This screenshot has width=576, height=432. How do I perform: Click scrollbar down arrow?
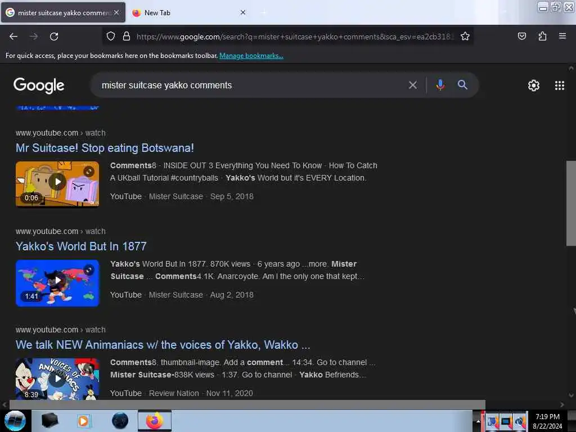point(571,395)
